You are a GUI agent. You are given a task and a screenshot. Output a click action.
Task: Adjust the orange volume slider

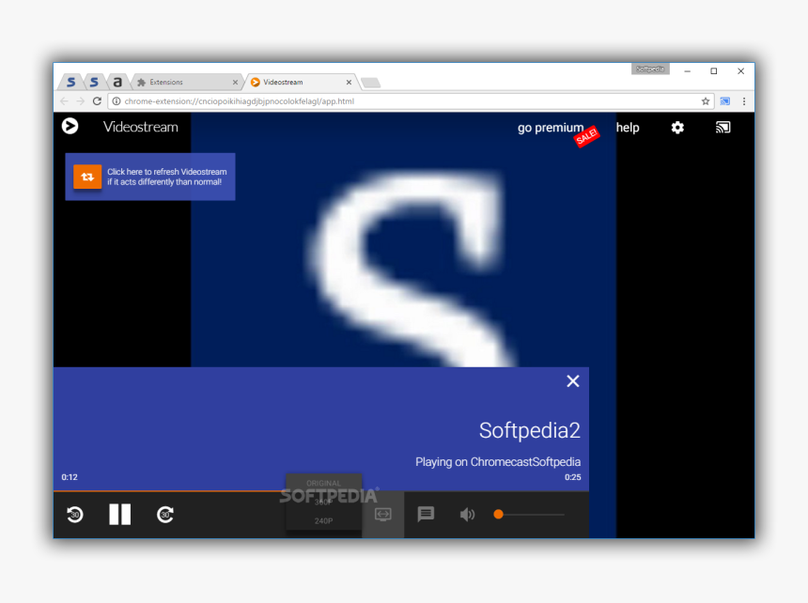click(498, 514)
